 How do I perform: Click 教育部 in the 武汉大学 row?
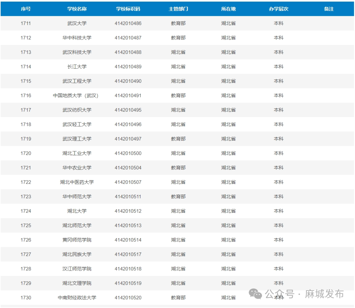[178, 23]
